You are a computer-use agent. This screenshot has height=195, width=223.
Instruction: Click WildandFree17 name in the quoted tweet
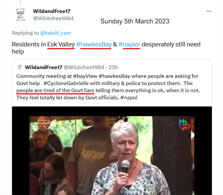coord(44,67)
